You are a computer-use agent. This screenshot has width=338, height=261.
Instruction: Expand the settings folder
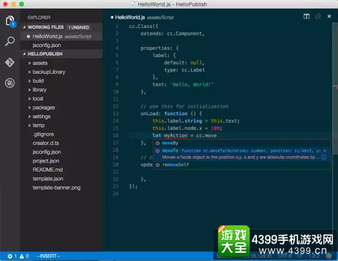click(x=29, y=116)
